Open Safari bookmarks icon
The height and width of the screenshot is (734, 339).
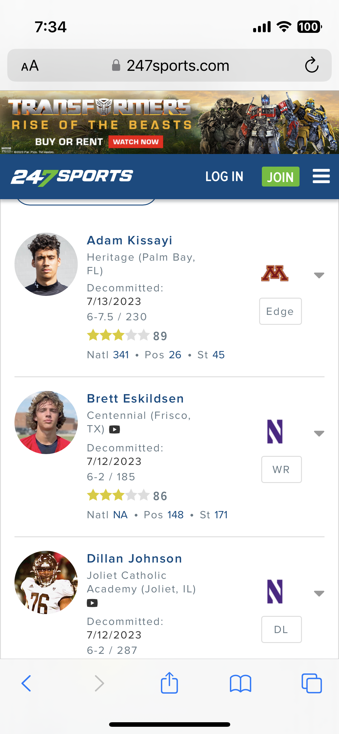240,683
